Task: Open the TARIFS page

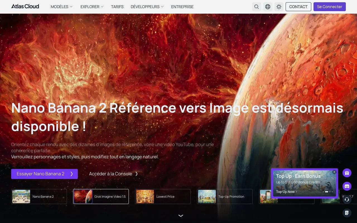Action: (x=117, y=7)
